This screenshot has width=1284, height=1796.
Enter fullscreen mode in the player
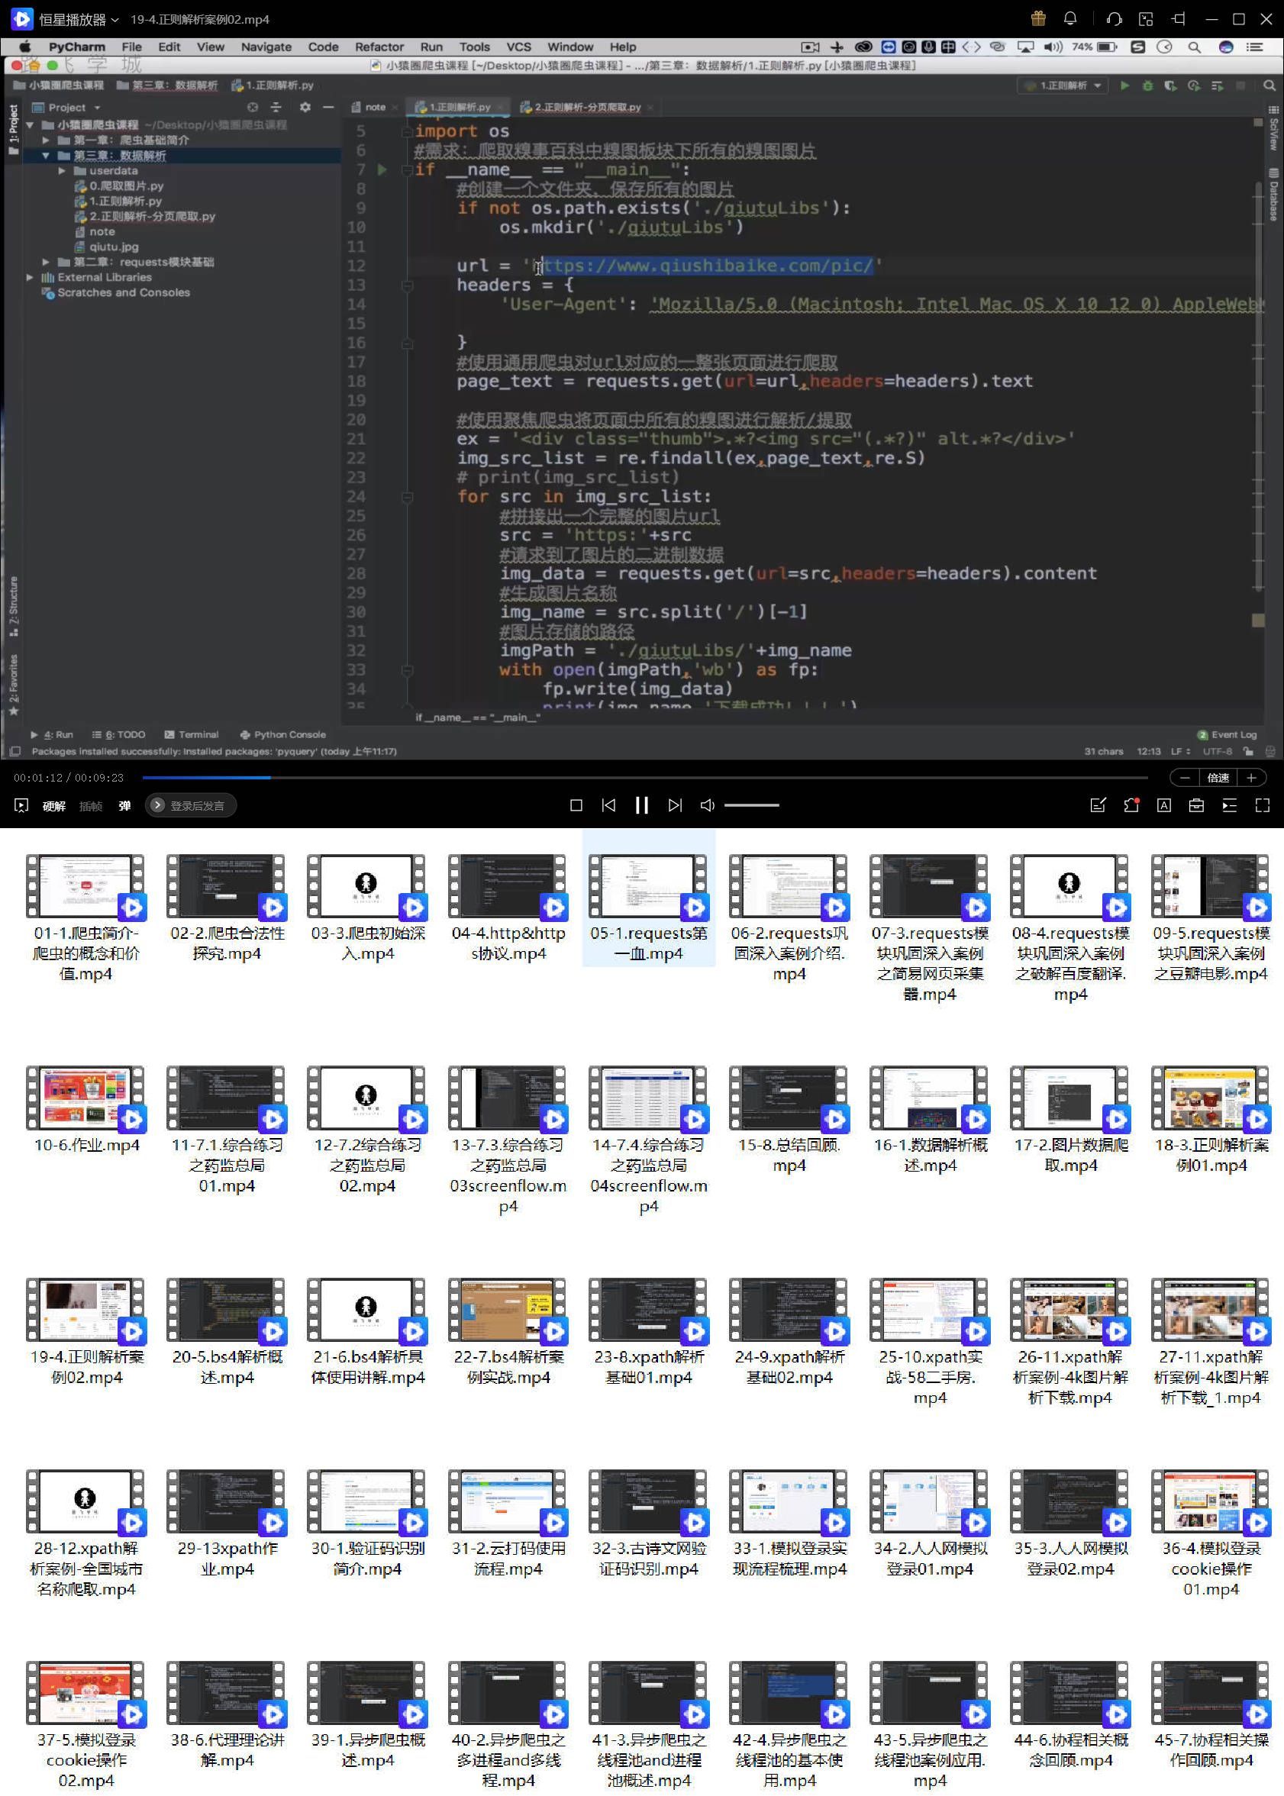(x=1262, y=804)
